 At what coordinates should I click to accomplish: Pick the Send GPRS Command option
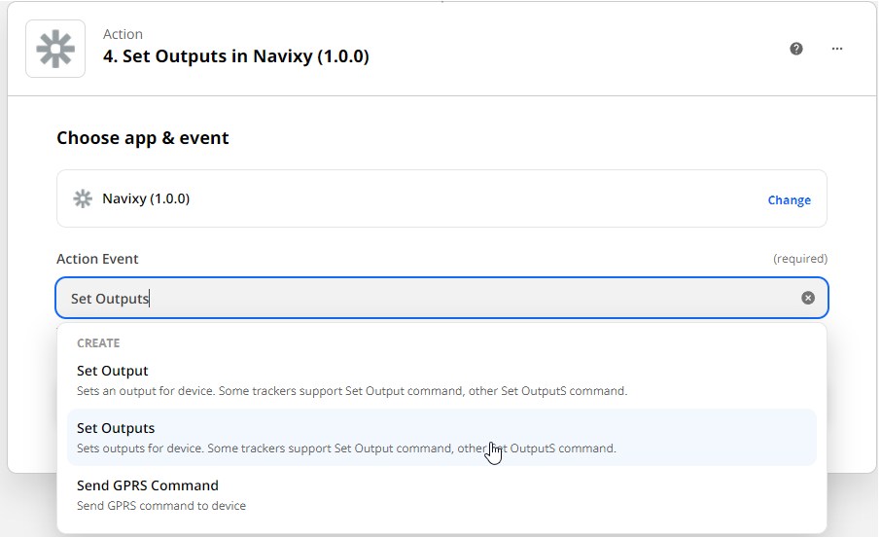tap(441, 495)
